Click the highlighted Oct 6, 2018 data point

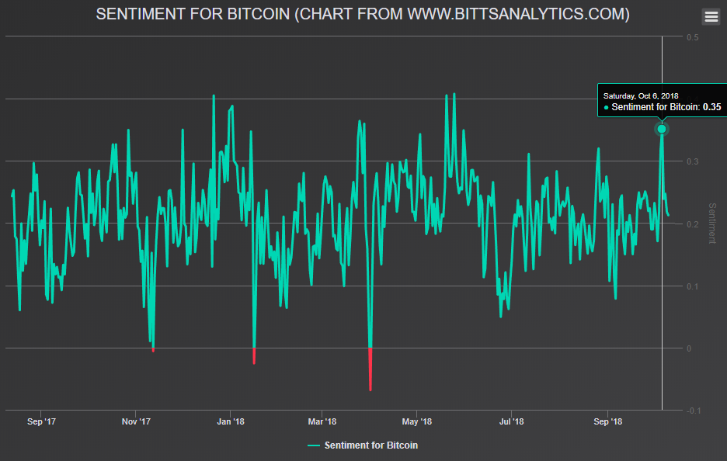tap(662, 129)
